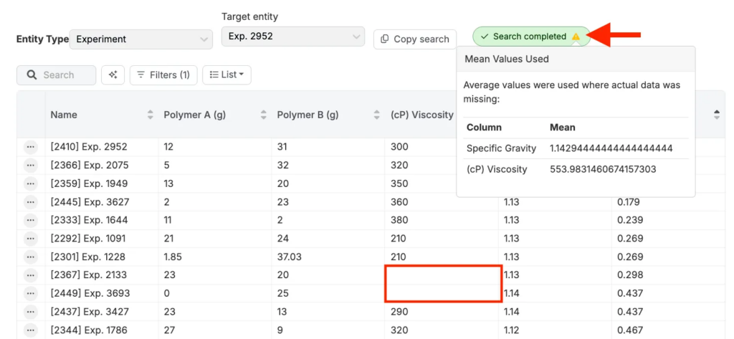Click the sparkle AI icon beside search
Viewport: 734px width, 339px height.
113,75
